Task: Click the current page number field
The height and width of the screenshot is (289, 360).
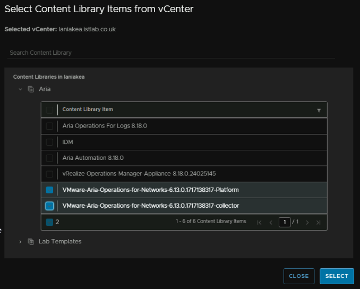Action: coord(285,222)
